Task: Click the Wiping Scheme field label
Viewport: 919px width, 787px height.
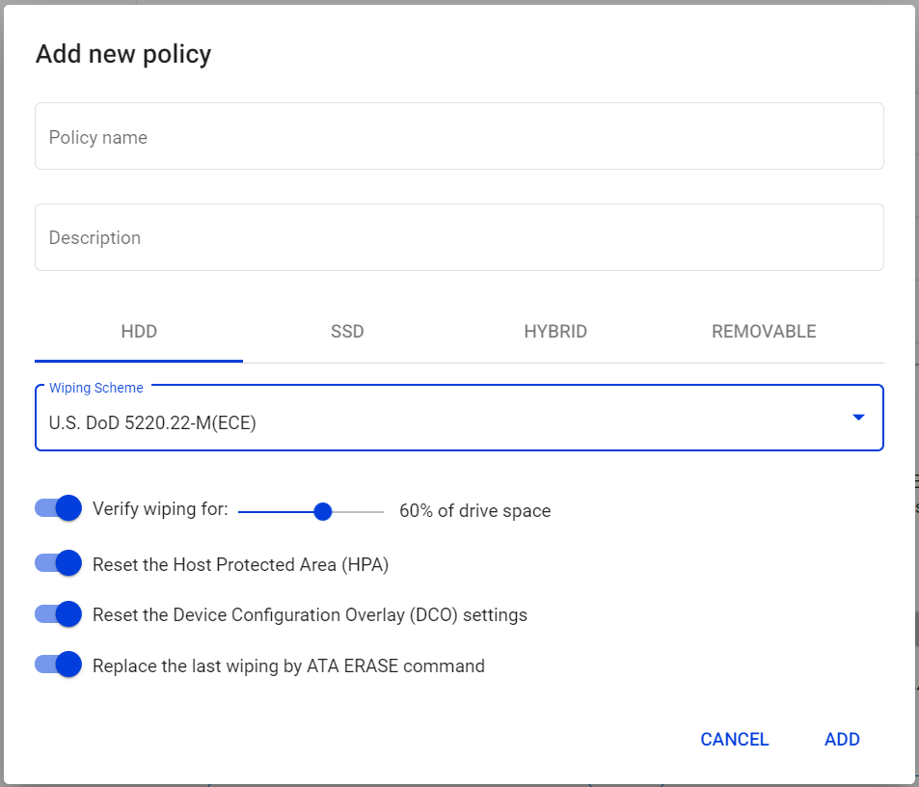Action: [x=96, y=388]
